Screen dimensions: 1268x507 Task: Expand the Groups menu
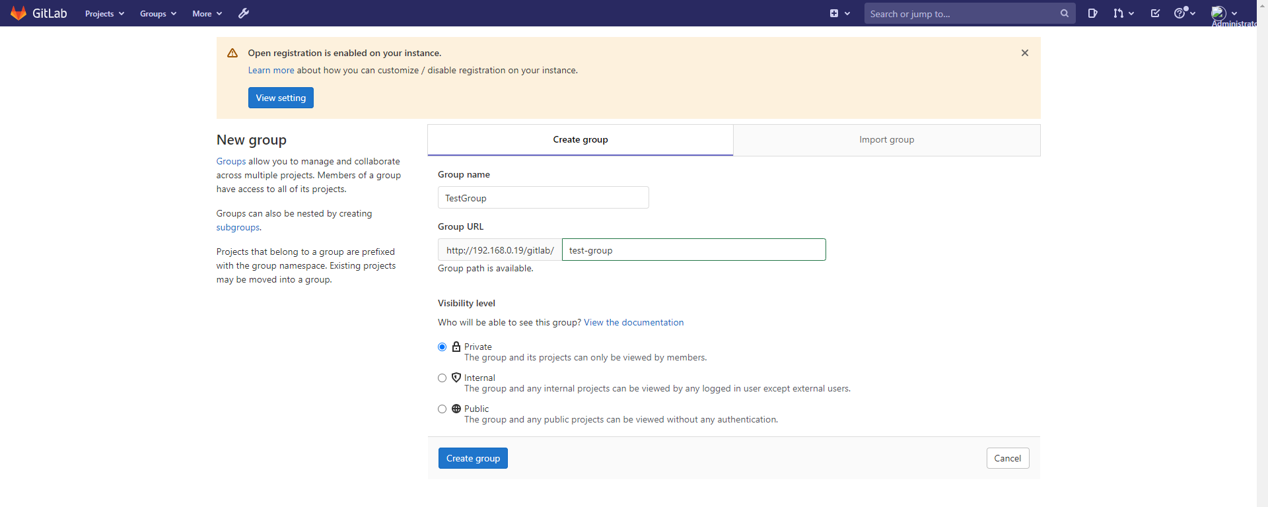click(158, 13)
